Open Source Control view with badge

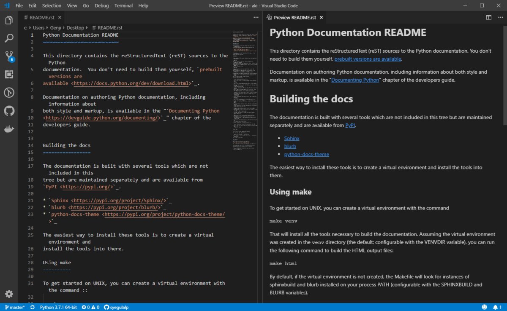click(9, 56)
